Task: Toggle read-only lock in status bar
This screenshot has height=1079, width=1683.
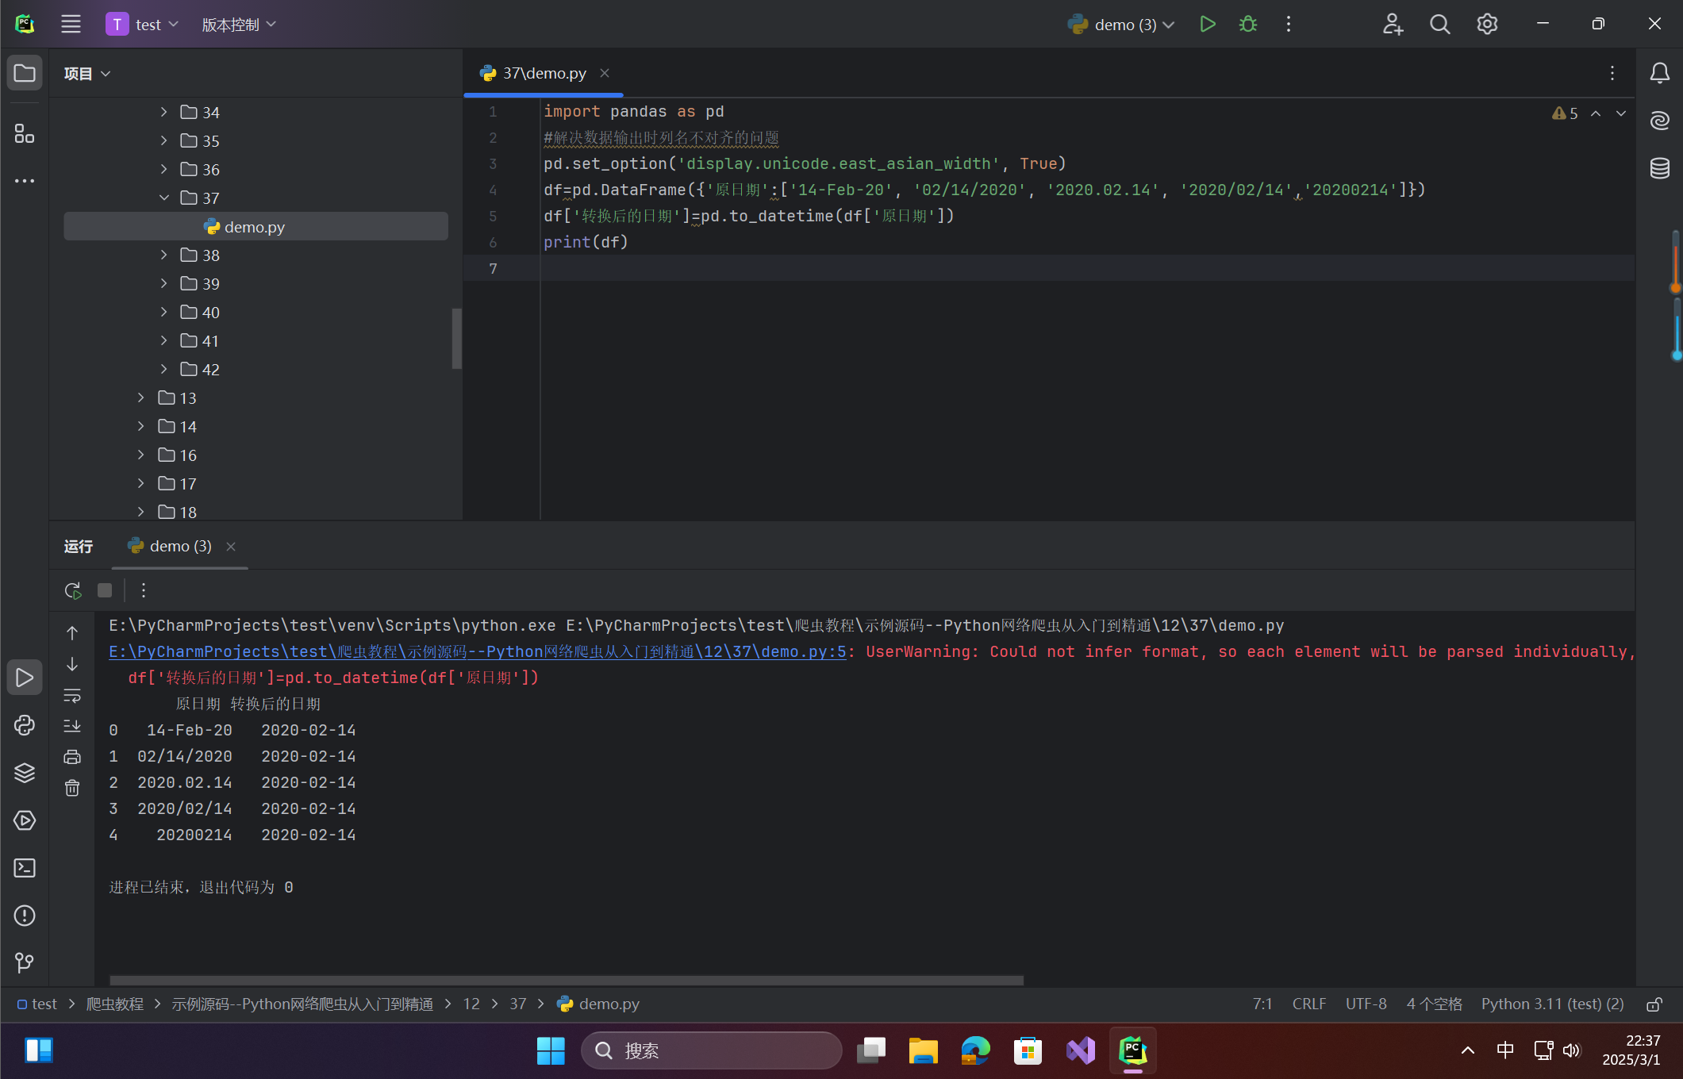Action: point(1654,1004)
